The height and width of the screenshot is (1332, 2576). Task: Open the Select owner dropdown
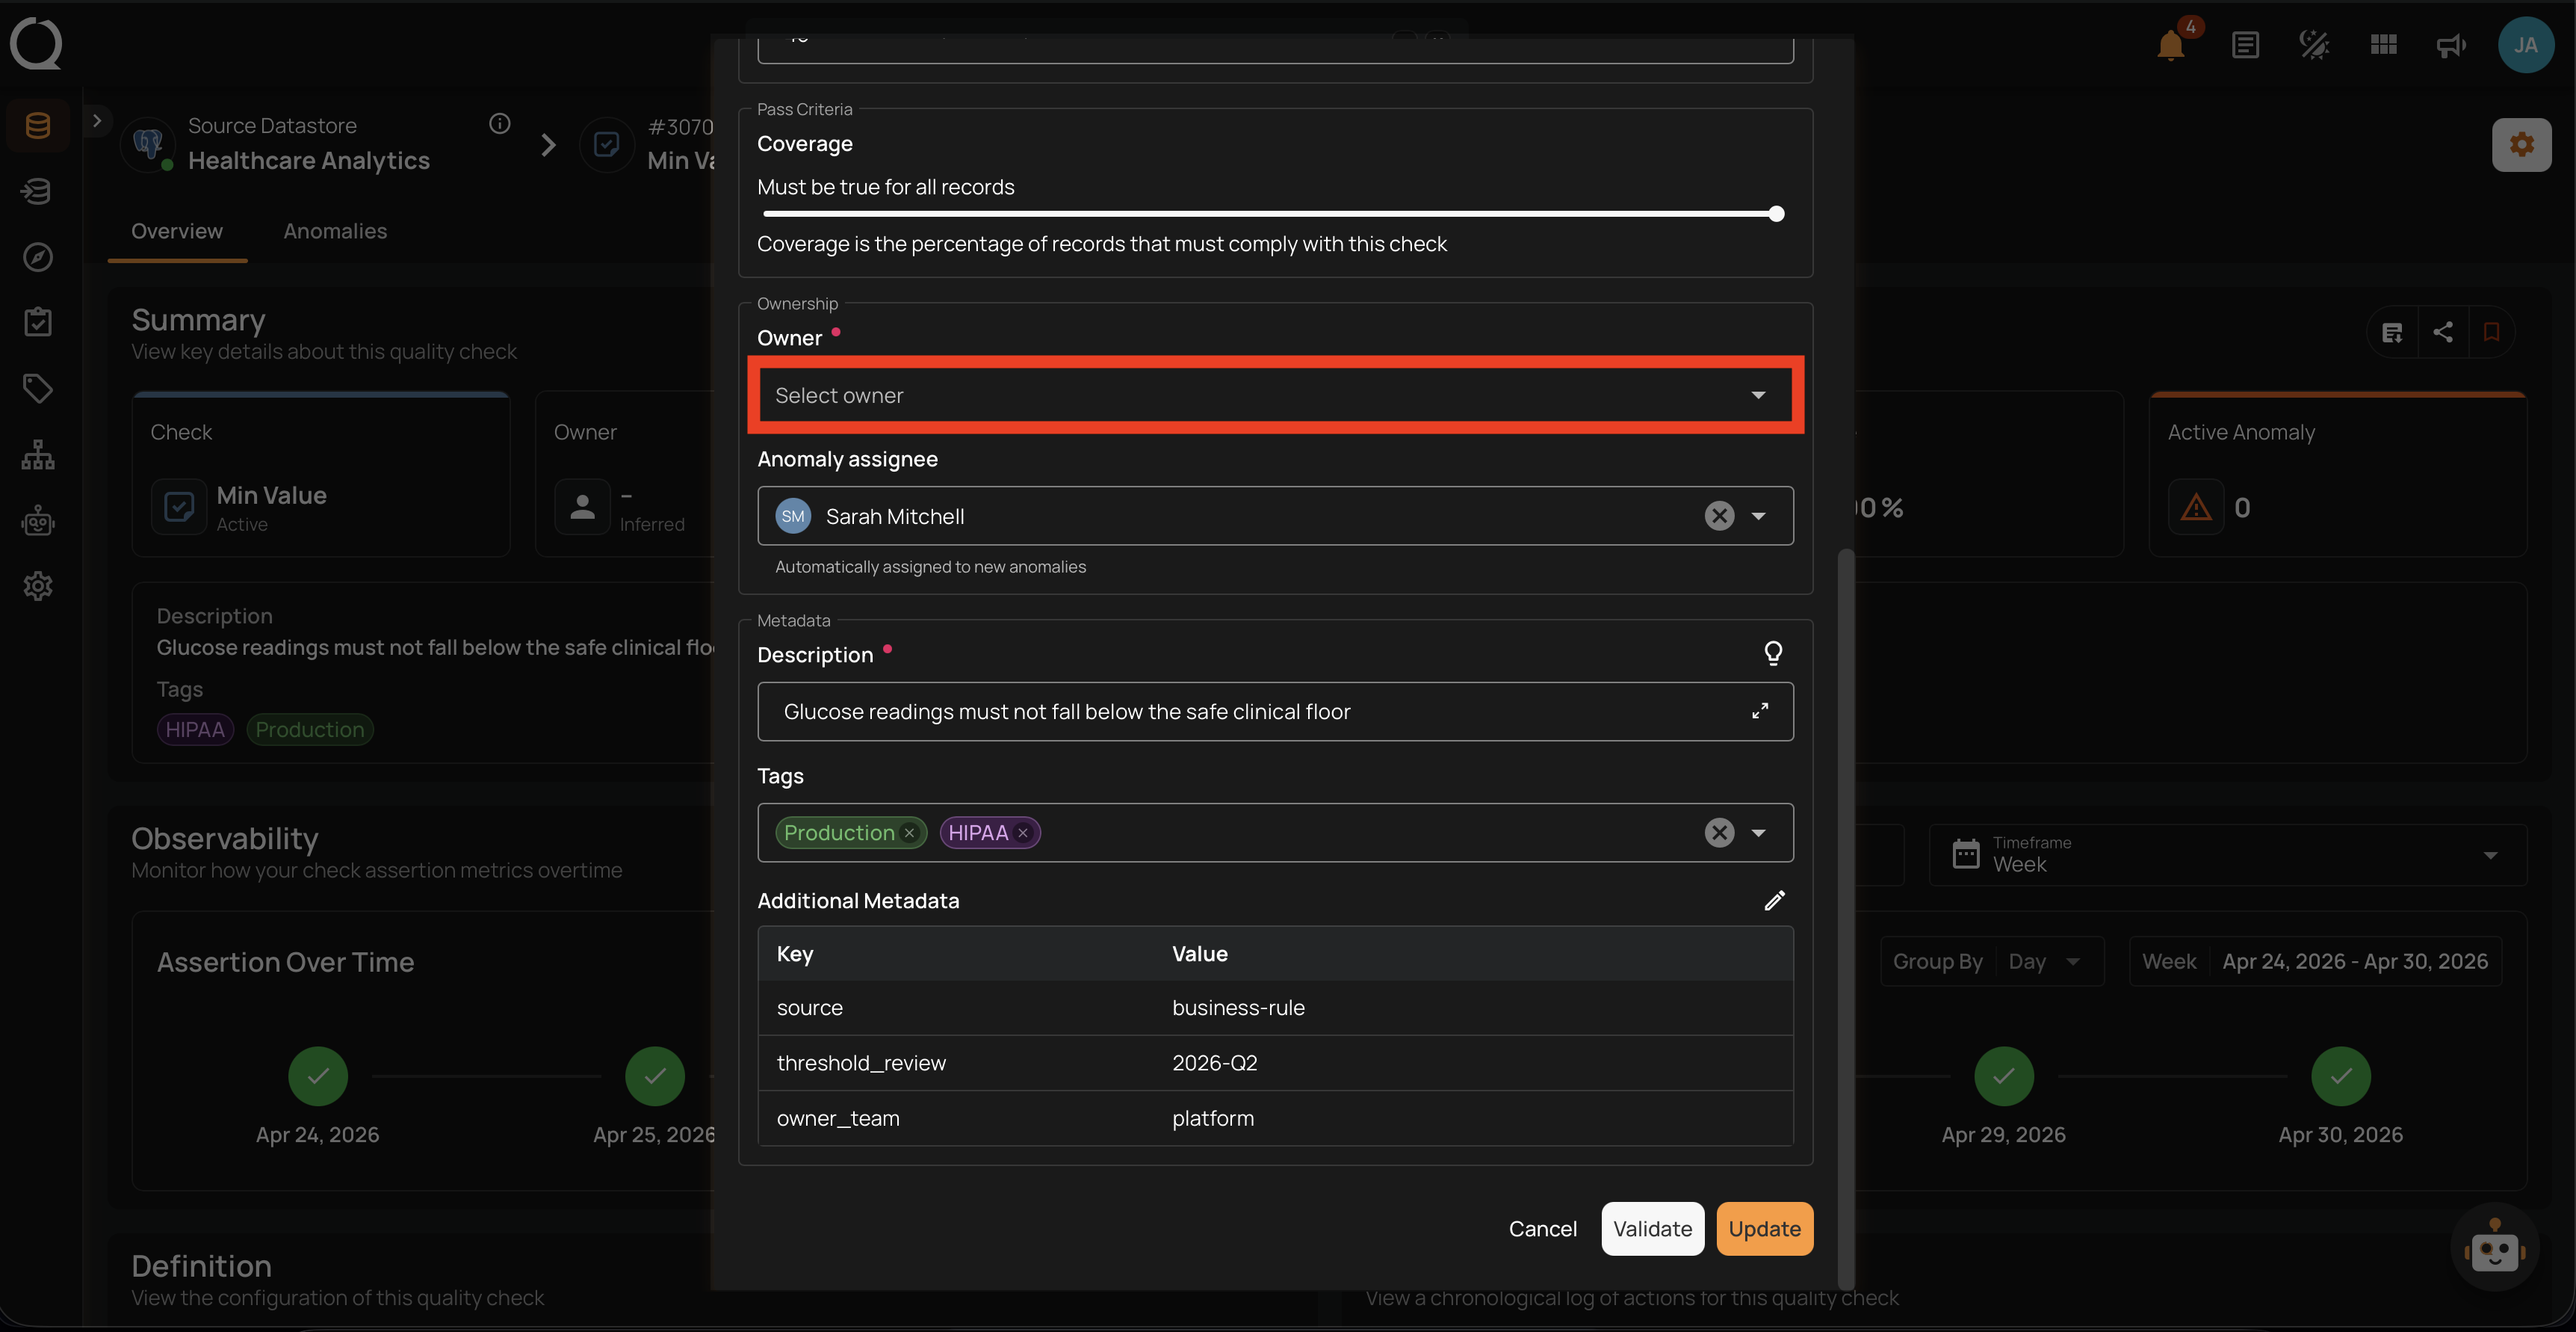[x=1275, y=395]
